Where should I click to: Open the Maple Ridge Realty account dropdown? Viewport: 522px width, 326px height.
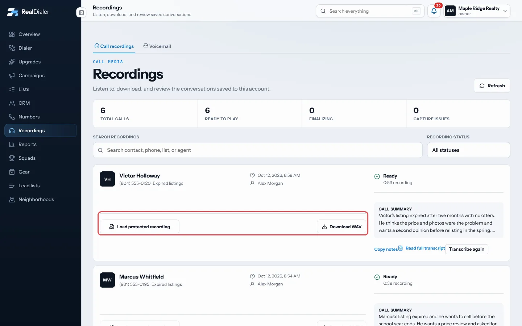[477, 11]
